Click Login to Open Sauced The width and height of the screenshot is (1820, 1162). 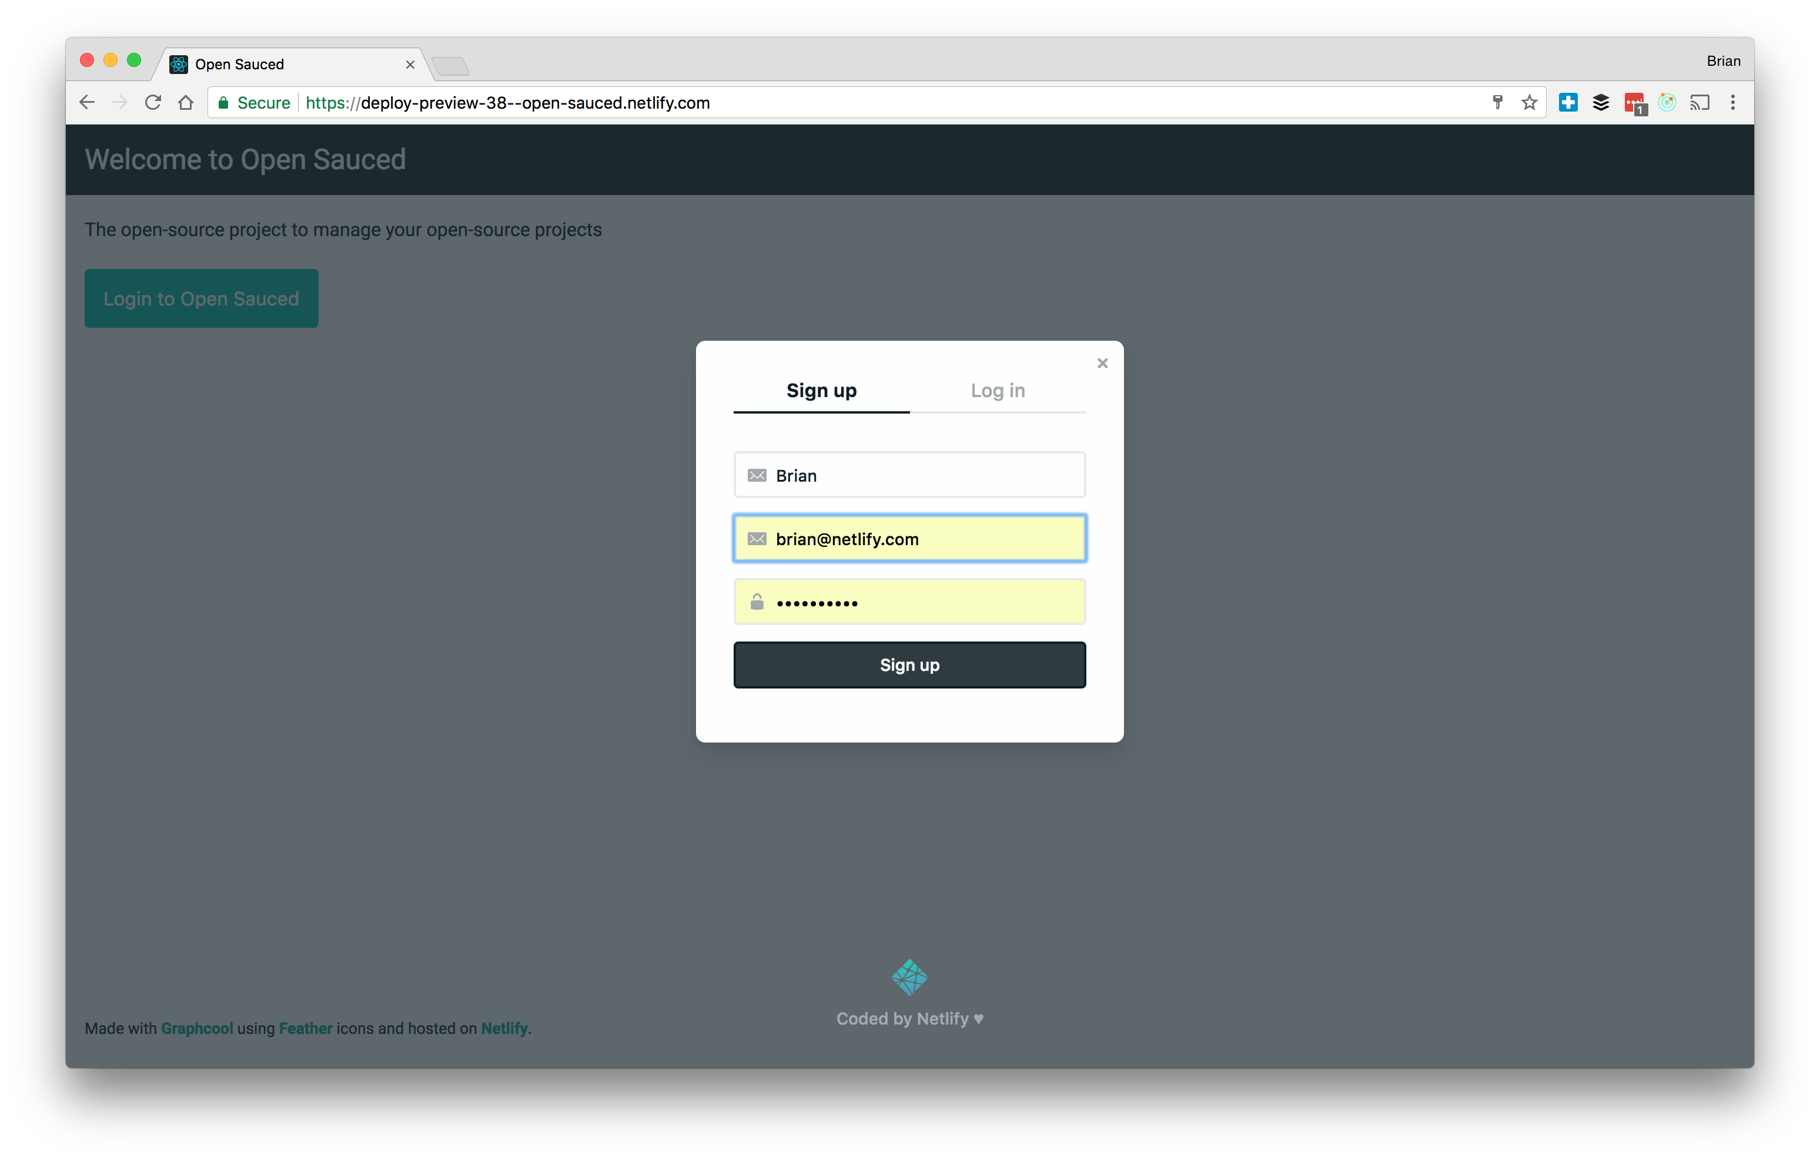[x=201, y=298]
